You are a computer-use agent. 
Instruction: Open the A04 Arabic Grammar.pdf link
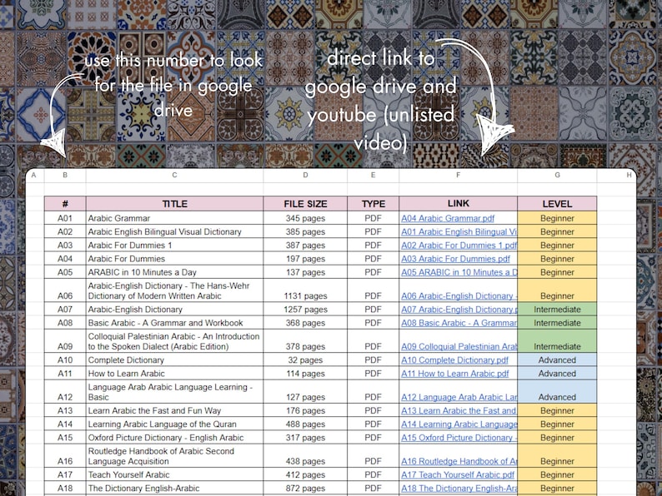(x=448, y=218)
